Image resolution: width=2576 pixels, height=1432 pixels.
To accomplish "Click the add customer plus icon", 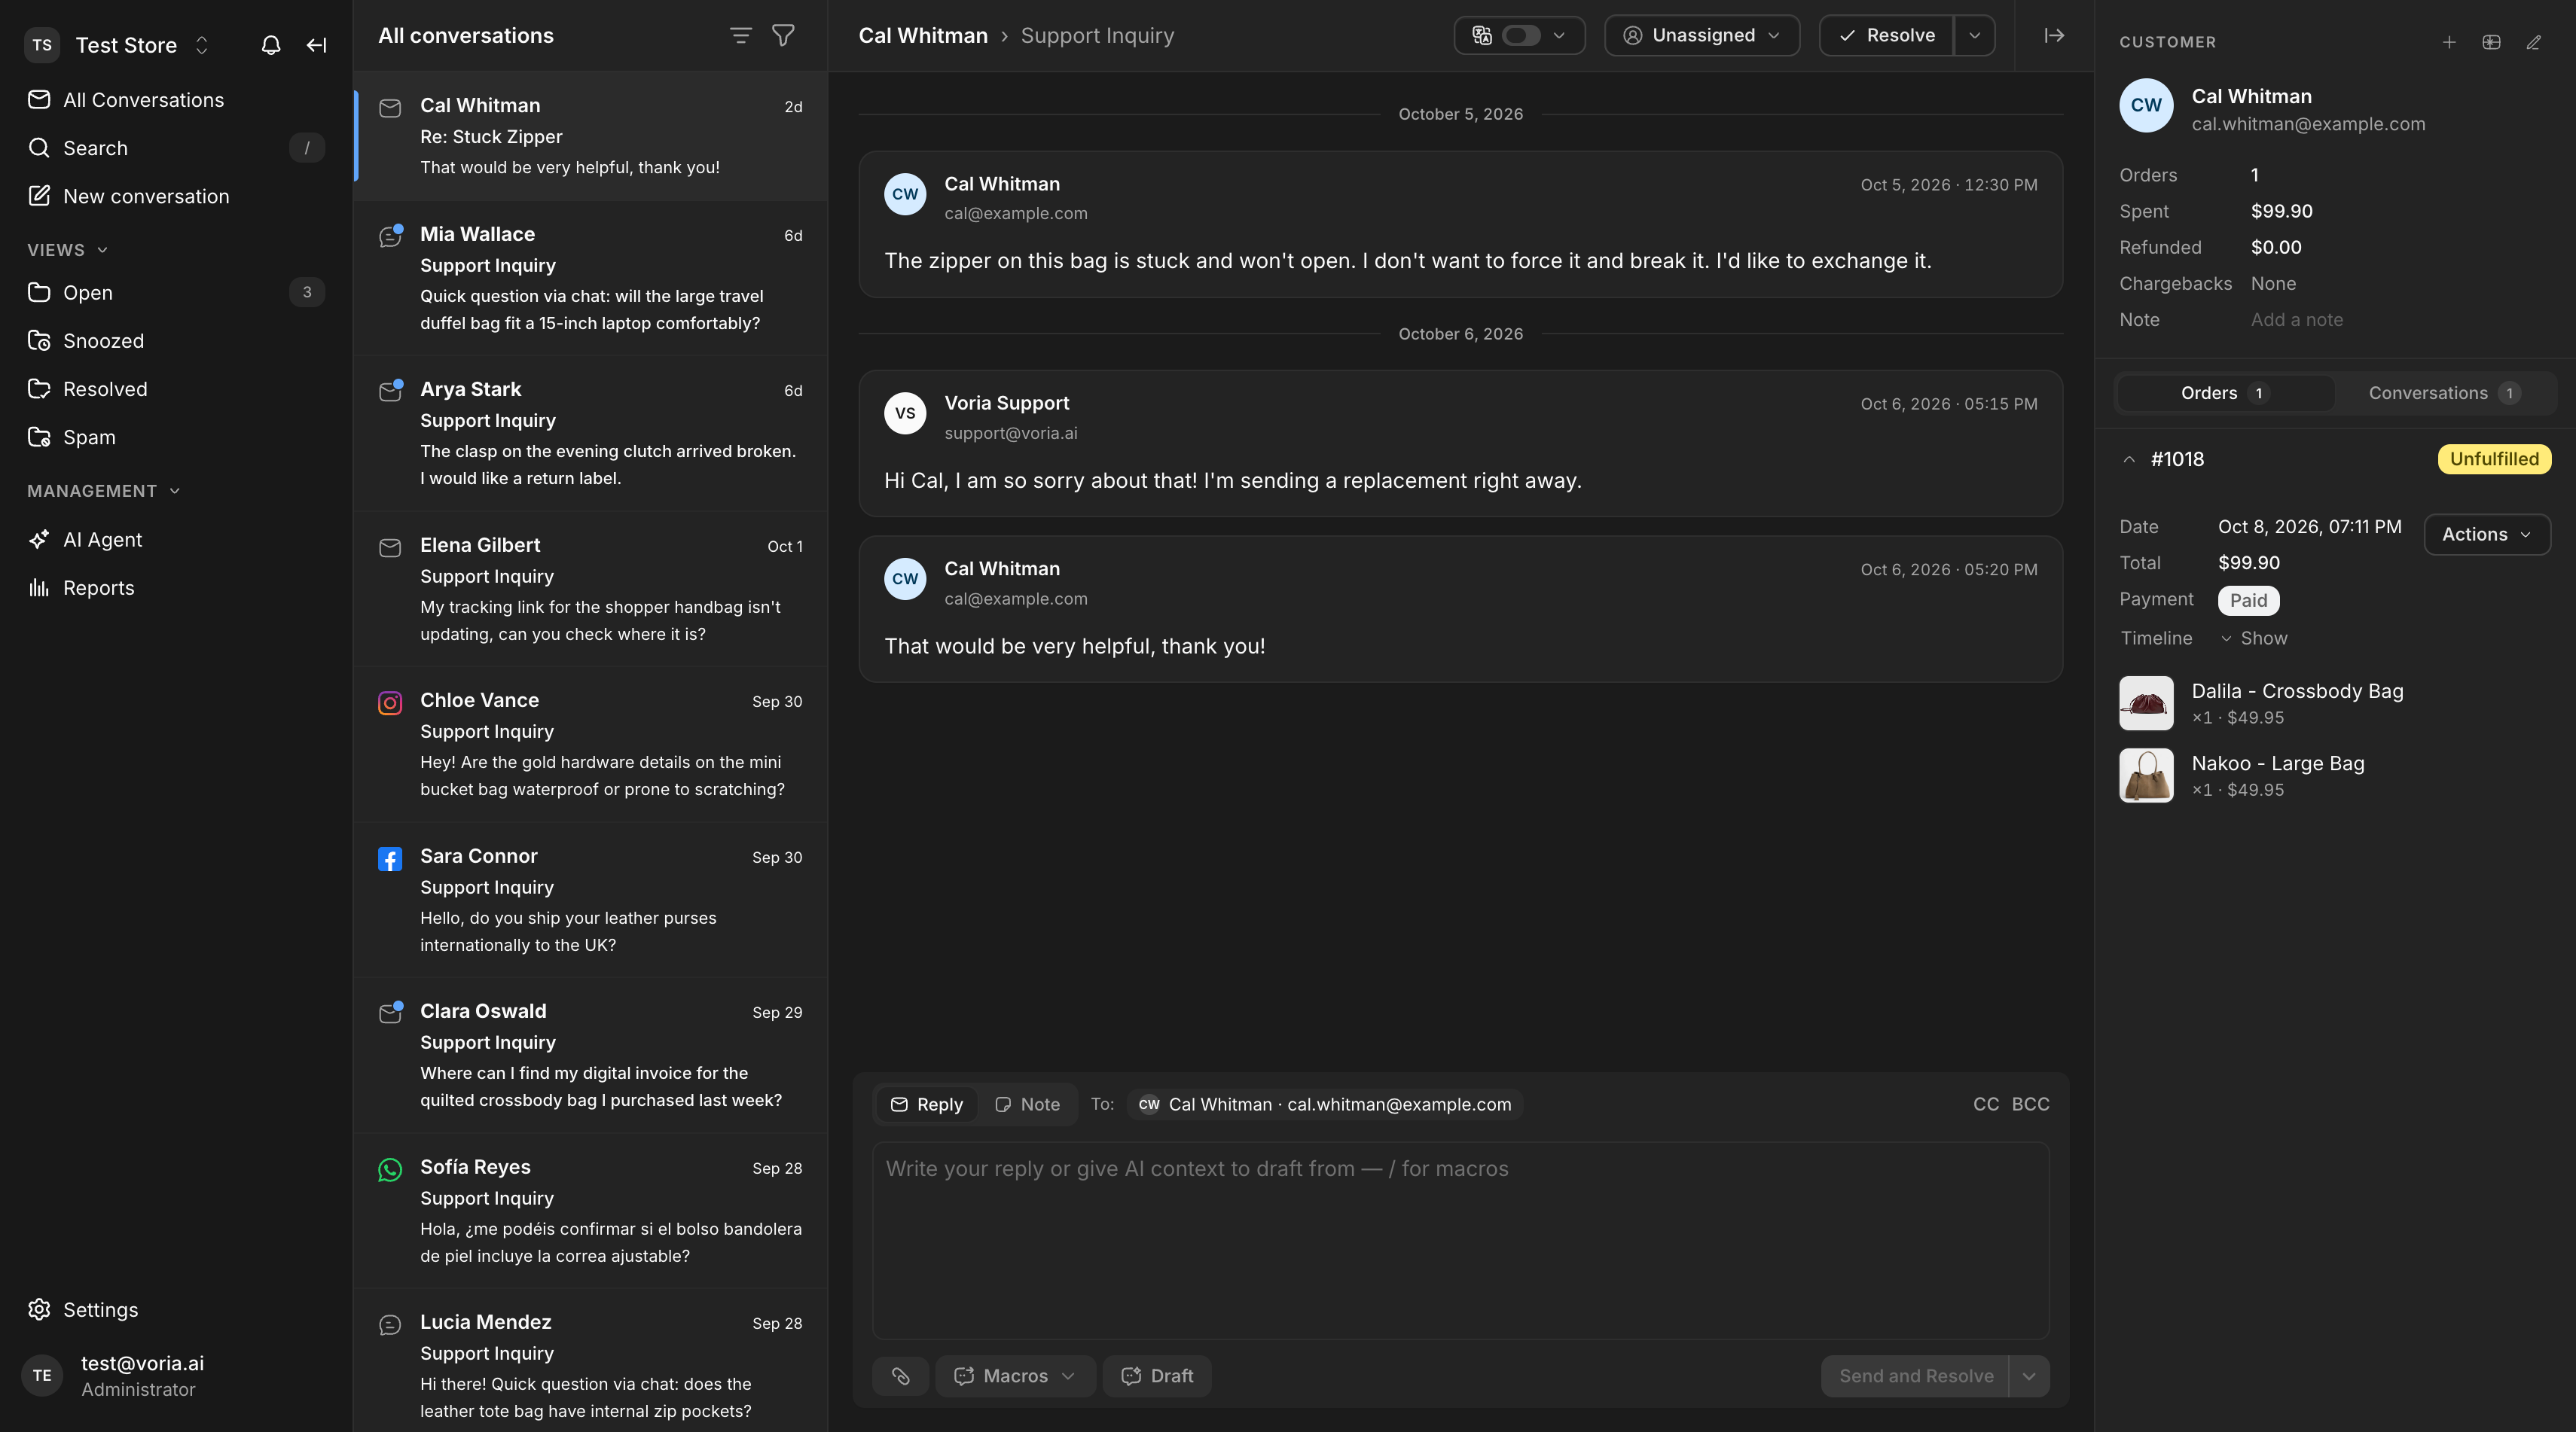I will 2449,42.
